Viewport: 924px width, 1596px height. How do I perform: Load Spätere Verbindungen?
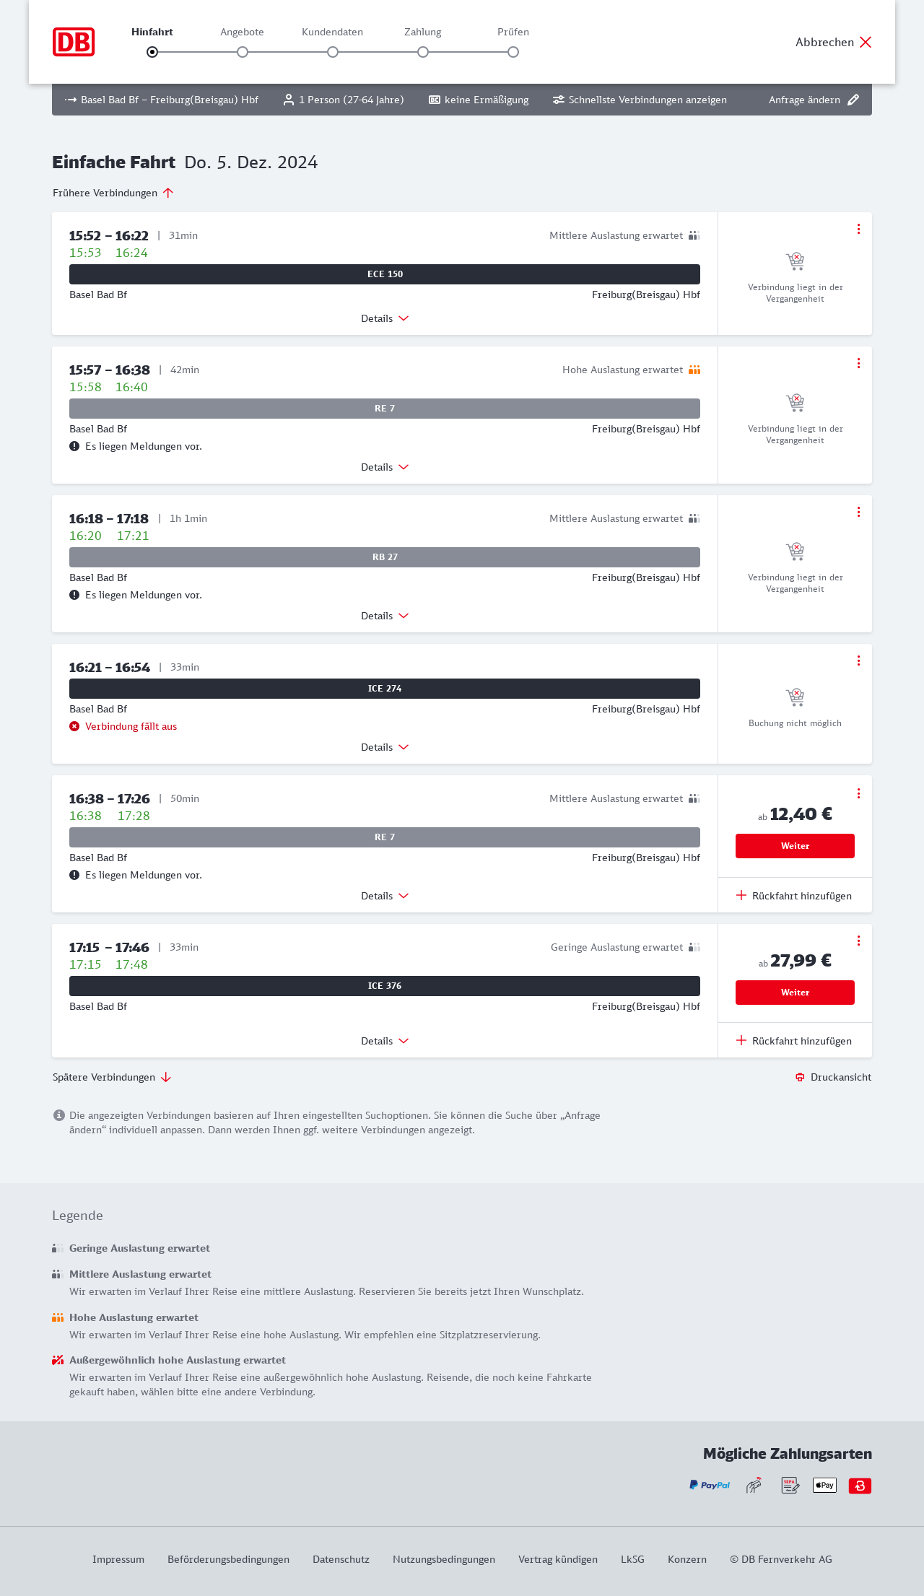(x=112, y=1077)
